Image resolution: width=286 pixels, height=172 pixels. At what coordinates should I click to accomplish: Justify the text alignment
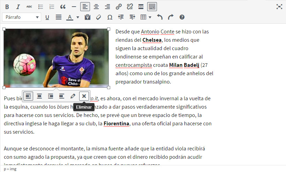coord(59,17)
